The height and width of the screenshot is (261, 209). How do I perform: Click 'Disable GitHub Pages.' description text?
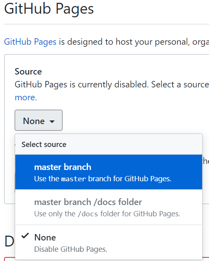tap(71, 249)
